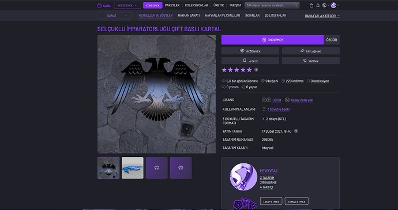
Task: Select the blue 3D print preview thumbnail
Action: click(x=133, y=168)
